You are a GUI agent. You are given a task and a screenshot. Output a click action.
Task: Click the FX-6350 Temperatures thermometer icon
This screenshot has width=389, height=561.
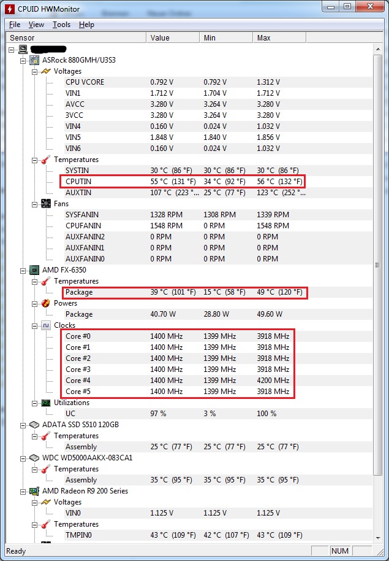pyautogui.click(x=46, y=281)
